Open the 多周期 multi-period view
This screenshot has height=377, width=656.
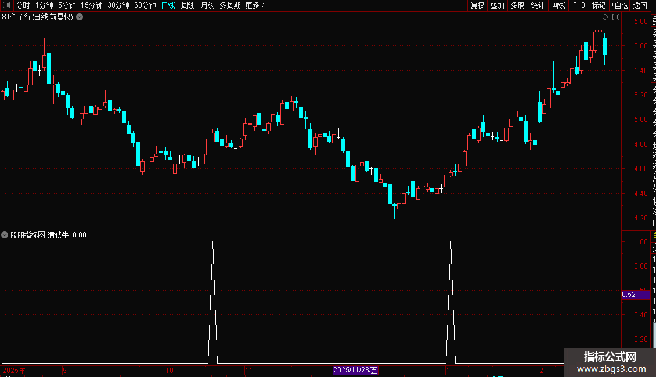pos(230,5)
